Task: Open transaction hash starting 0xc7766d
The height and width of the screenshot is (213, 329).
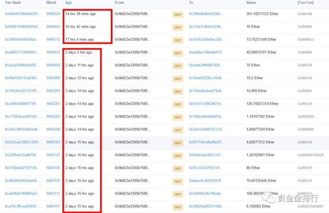Action: click(x=22, y=117)
